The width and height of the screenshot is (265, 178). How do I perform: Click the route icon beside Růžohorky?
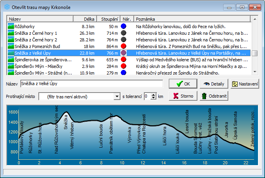point(11,27)
